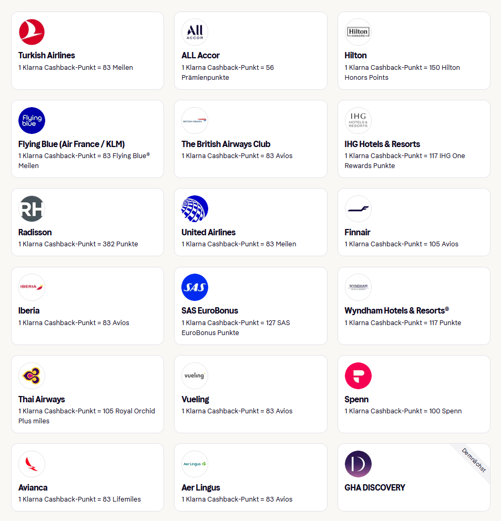501x521 pixels.
Task: Click the Flying Blue round logo
Action: (x=32, y=121)
